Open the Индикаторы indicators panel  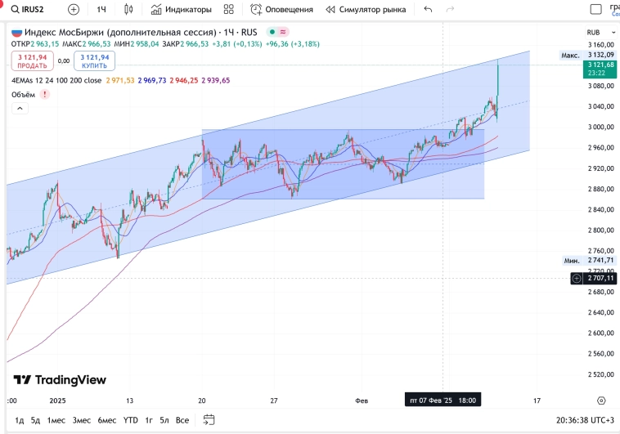click(x=180, y=10)
